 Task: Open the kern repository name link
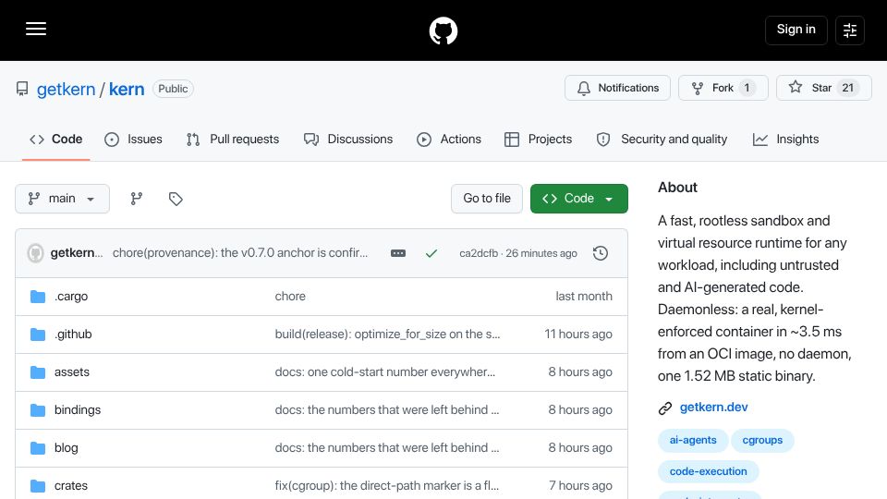(x=127, y=89)
